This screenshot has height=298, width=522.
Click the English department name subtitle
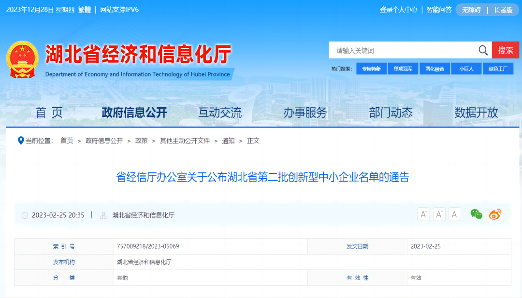coord(137,74)
